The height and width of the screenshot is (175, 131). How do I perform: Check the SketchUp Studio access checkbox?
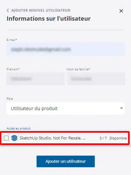pyautogui.click(x=6, y=138)
